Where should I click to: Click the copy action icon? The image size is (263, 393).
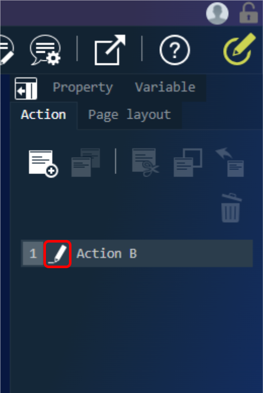coord(188,162)
